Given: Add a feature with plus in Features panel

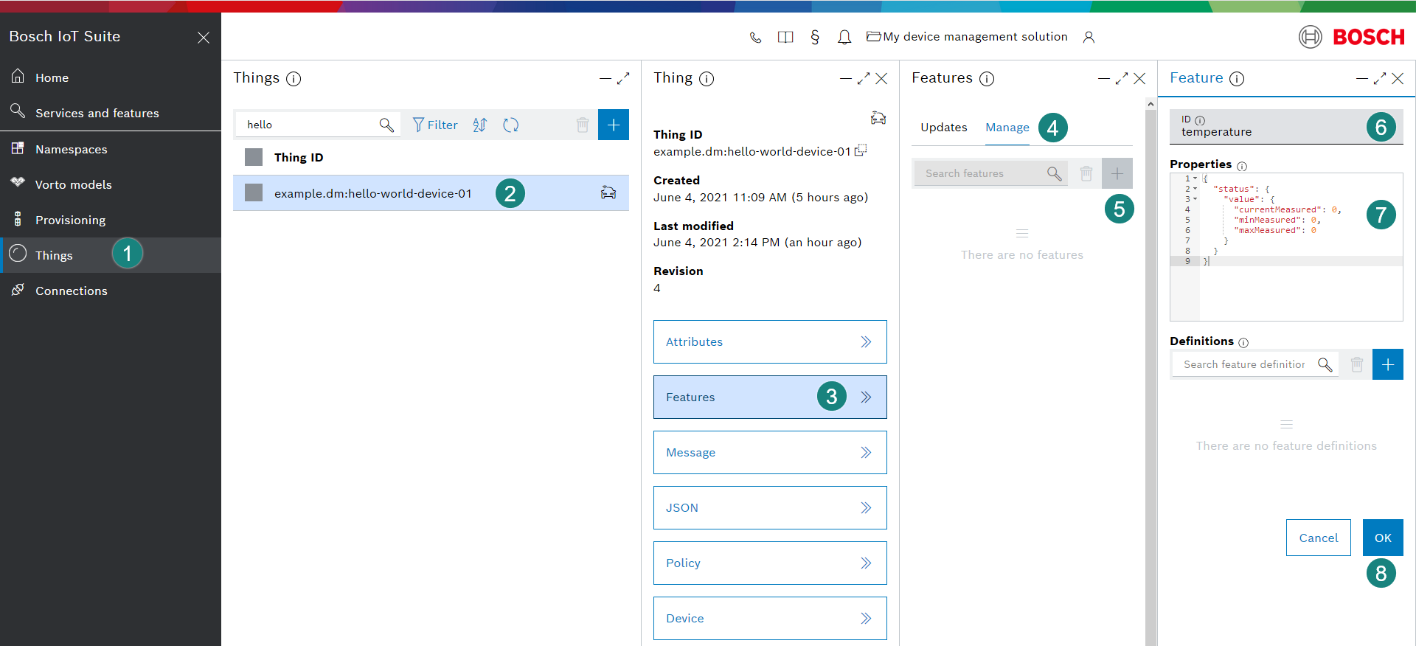Looking at the screenshot, I should click(x=1117, y=173).
